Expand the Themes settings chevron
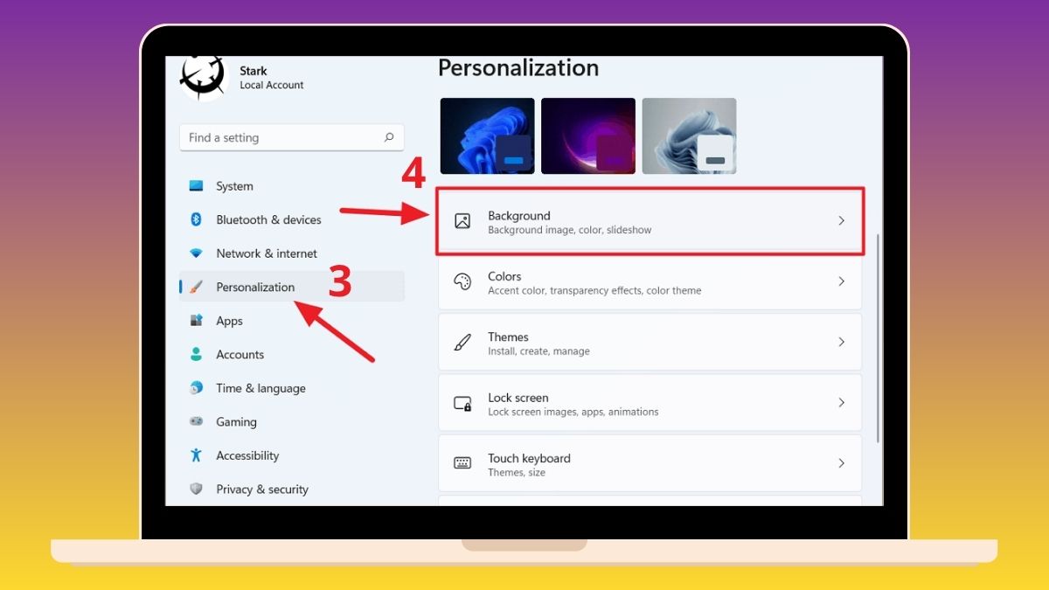The height and width of the screenshot is (590, 1049). (x=842, y=342)
